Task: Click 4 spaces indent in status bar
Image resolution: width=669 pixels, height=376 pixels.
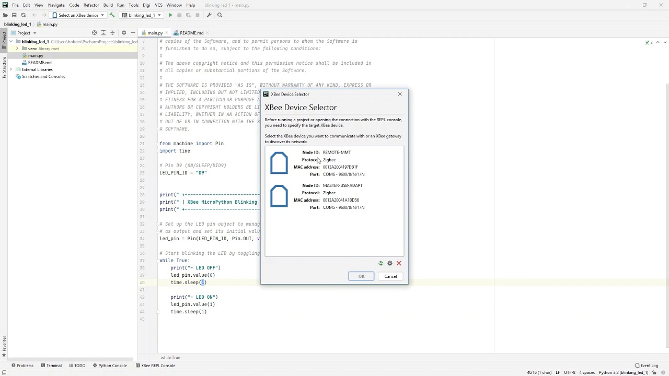Action: point(587,373)
